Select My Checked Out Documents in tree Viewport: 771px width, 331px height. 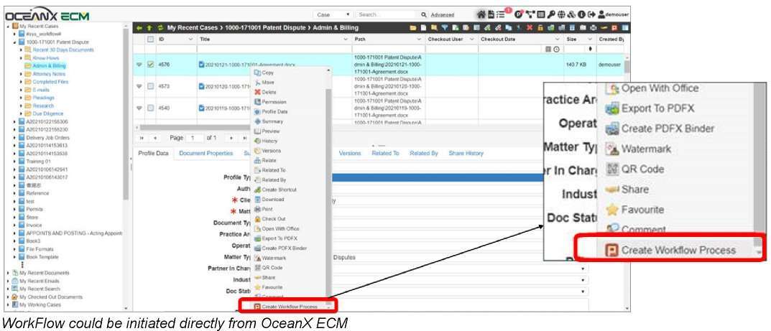point(51,297)
